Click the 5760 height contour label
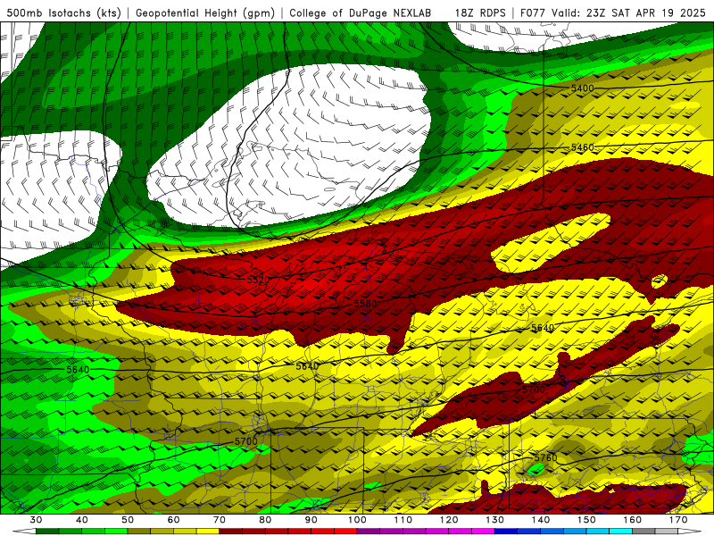Viewport: 714px width, 536px height. click(x=545, y=457)
